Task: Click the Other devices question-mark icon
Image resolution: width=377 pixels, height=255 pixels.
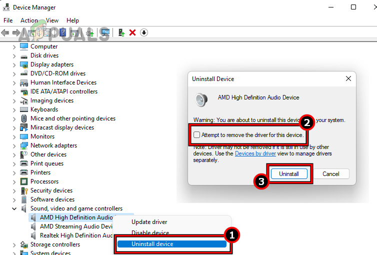Action: point(24,154)
